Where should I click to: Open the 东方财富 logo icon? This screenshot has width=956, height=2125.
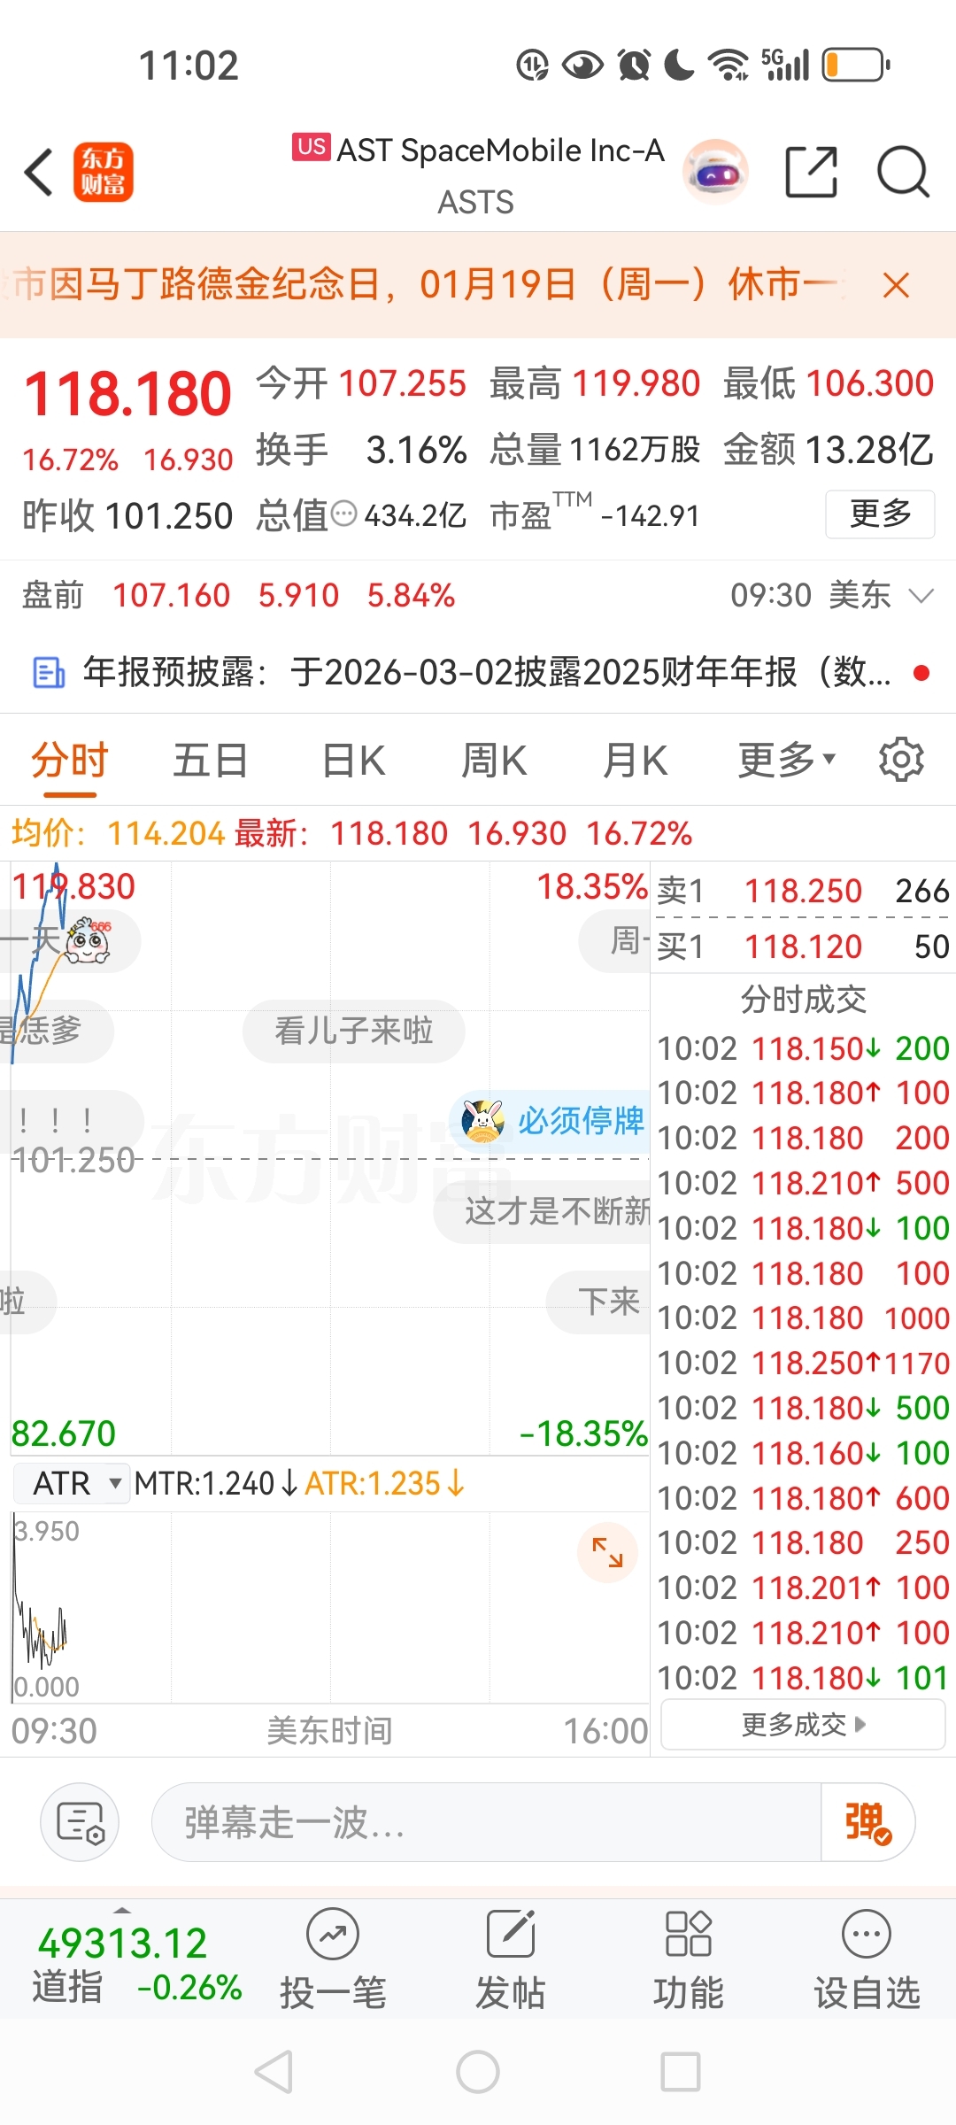(x=103, y=172)
